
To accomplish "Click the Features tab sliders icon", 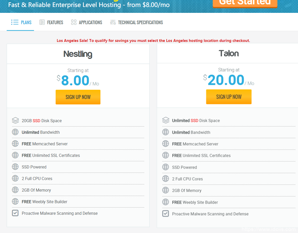I will point(42,22).
